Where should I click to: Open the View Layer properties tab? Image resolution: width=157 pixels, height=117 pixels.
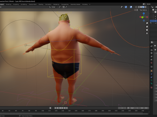pyautogui.click(x=151, y=57)
